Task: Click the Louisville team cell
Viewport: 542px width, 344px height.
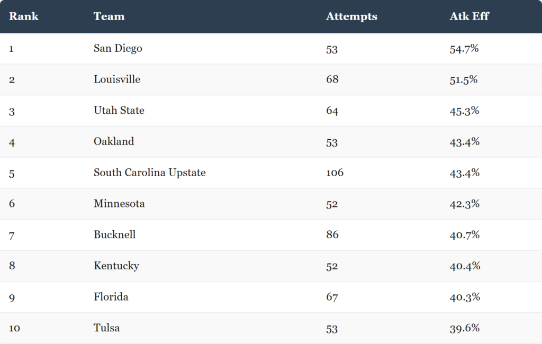Action: (x=117, y=79)
